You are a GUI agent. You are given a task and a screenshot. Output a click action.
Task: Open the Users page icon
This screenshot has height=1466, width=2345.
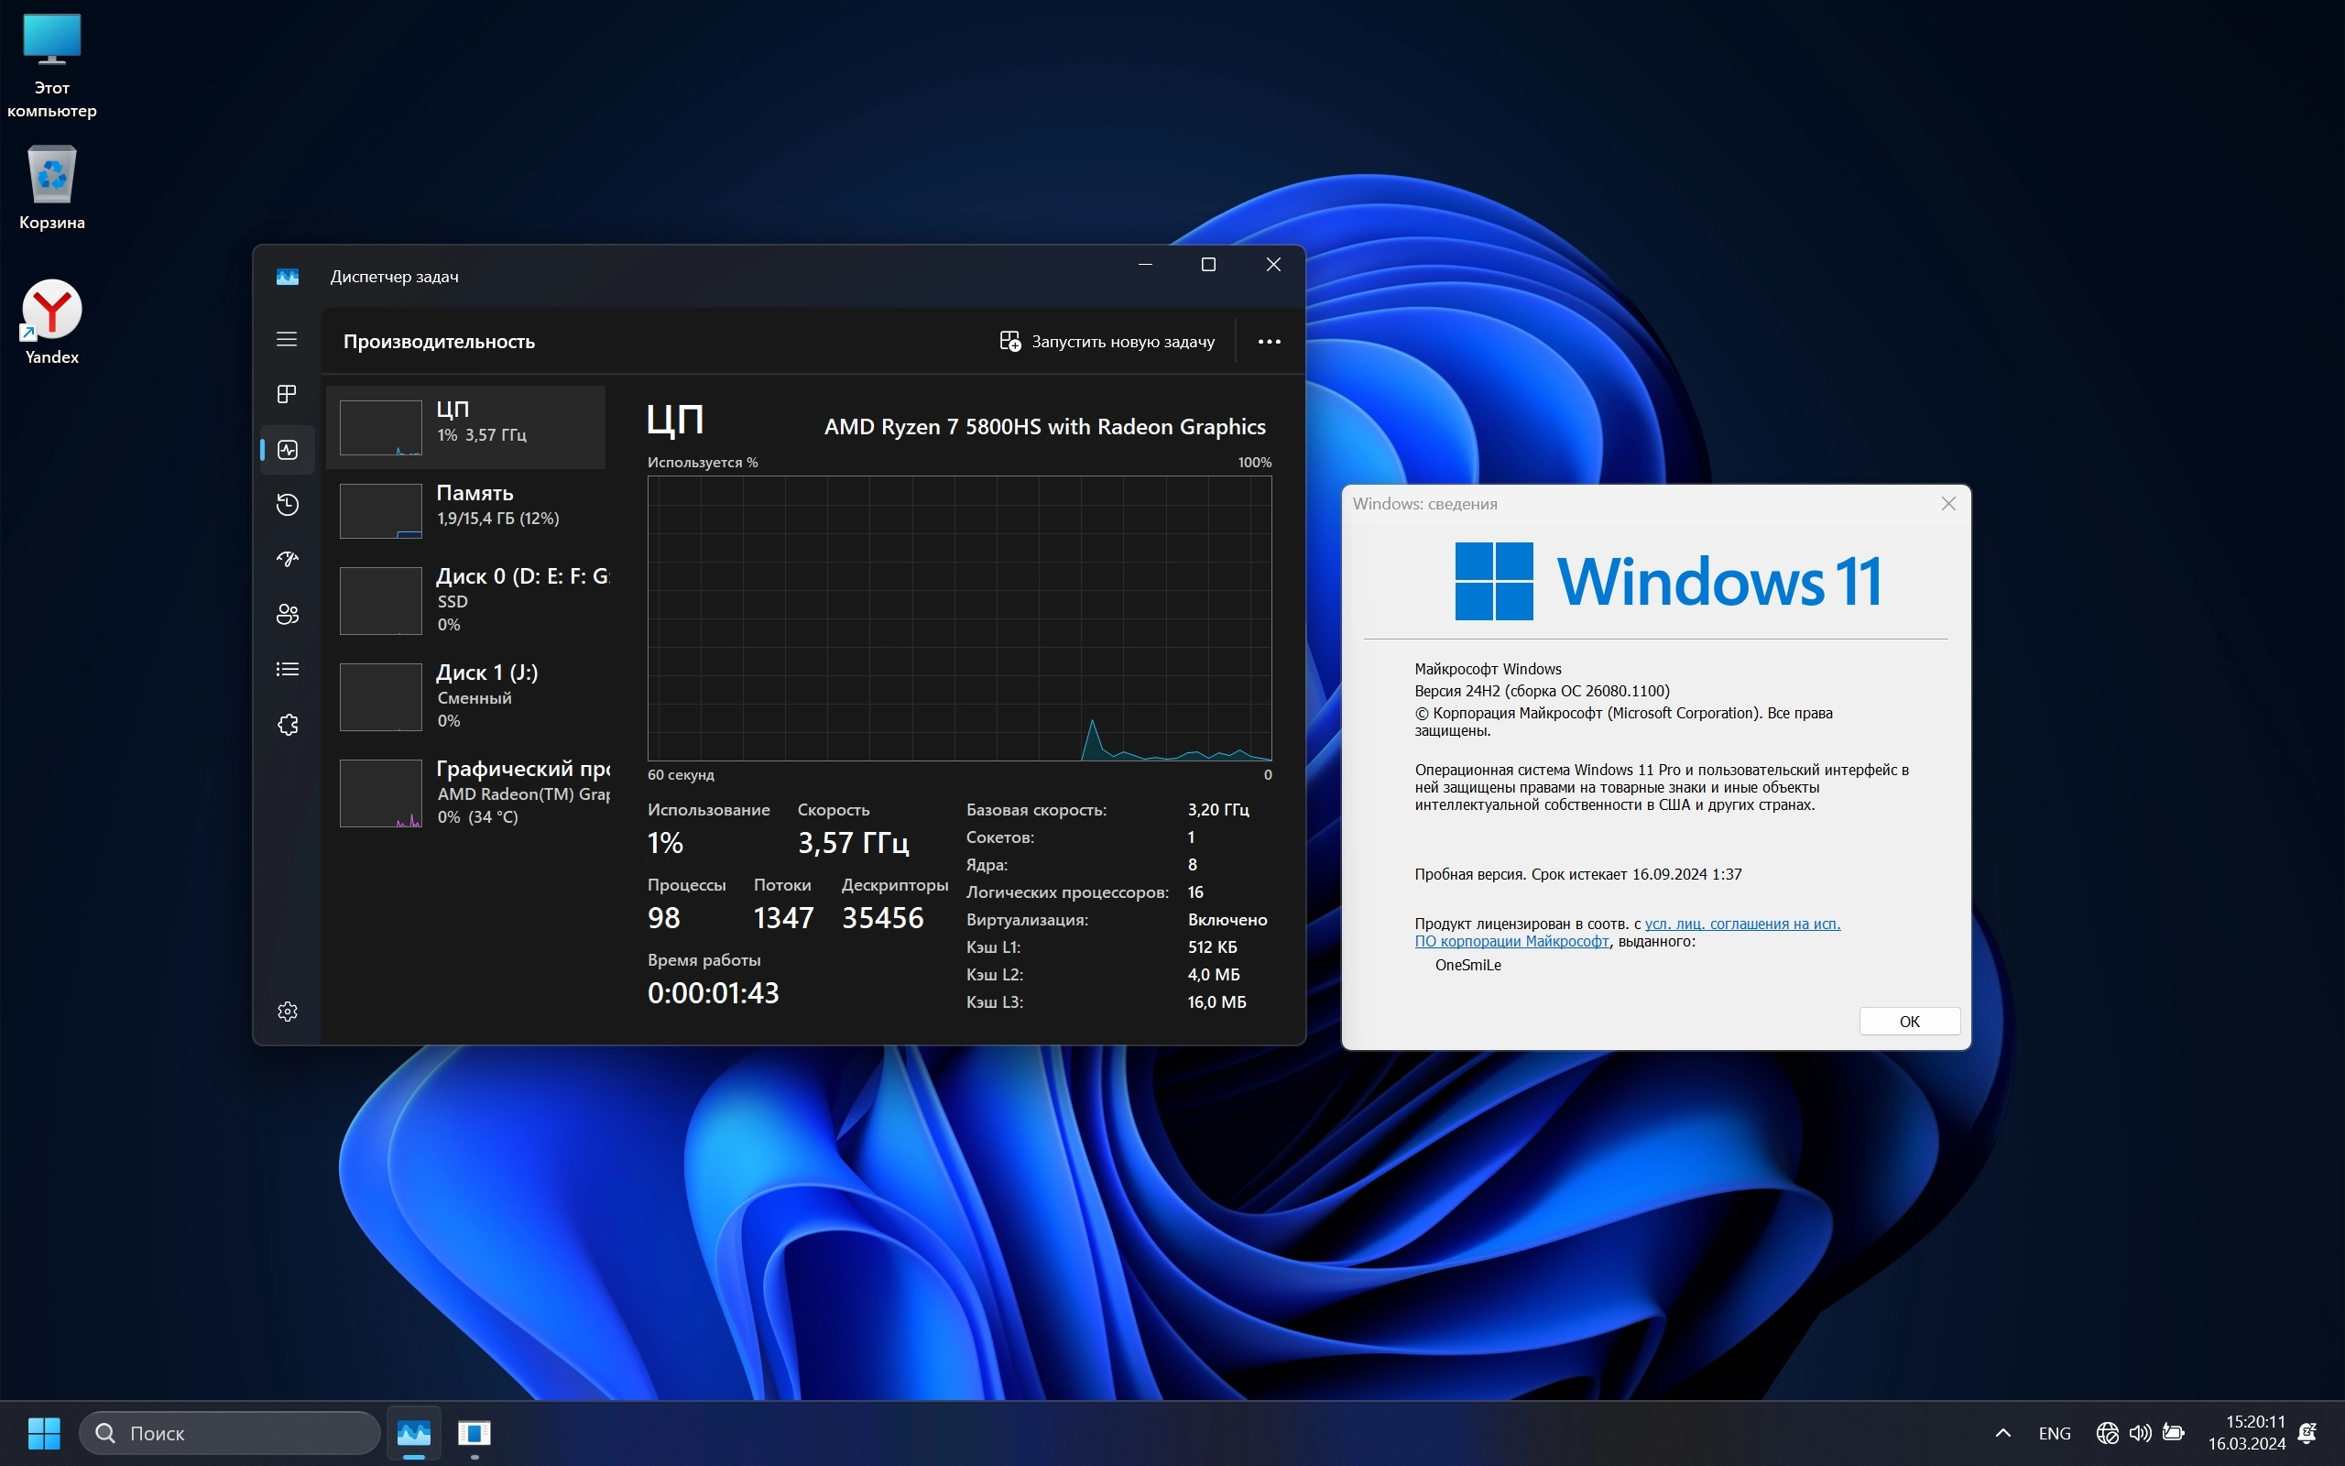287,614
